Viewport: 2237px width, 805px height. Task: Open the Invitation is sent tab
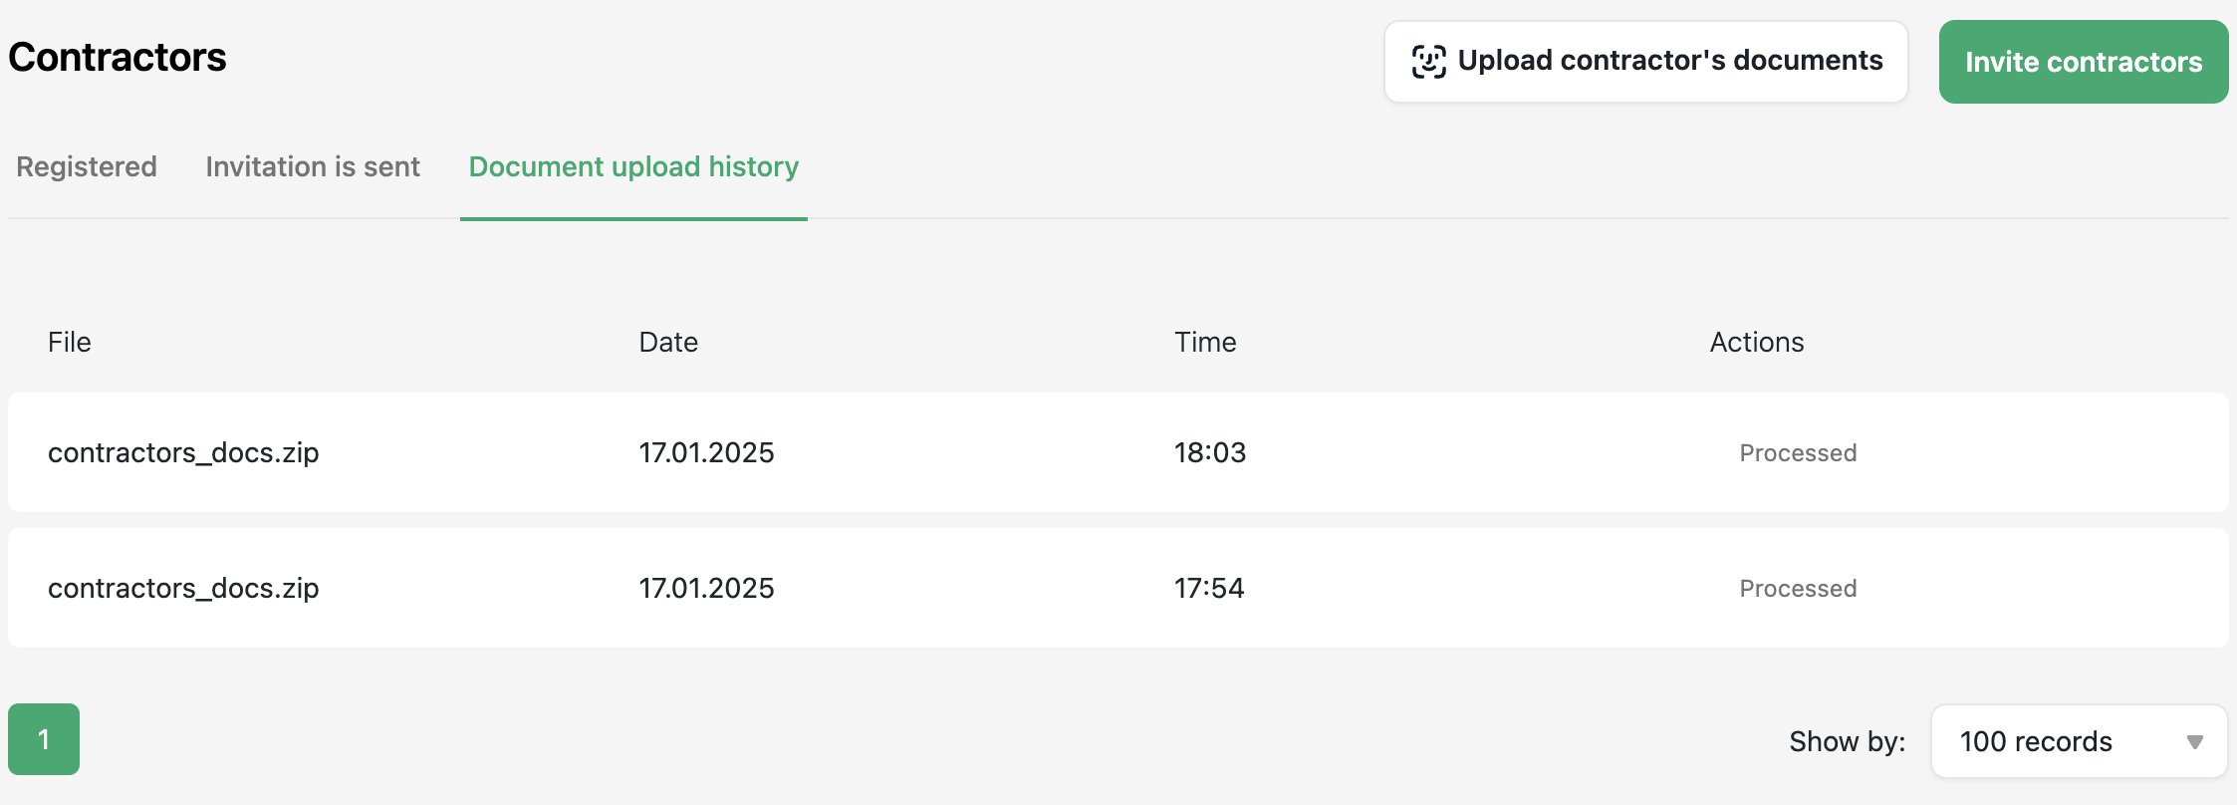[x=313, y=166]
